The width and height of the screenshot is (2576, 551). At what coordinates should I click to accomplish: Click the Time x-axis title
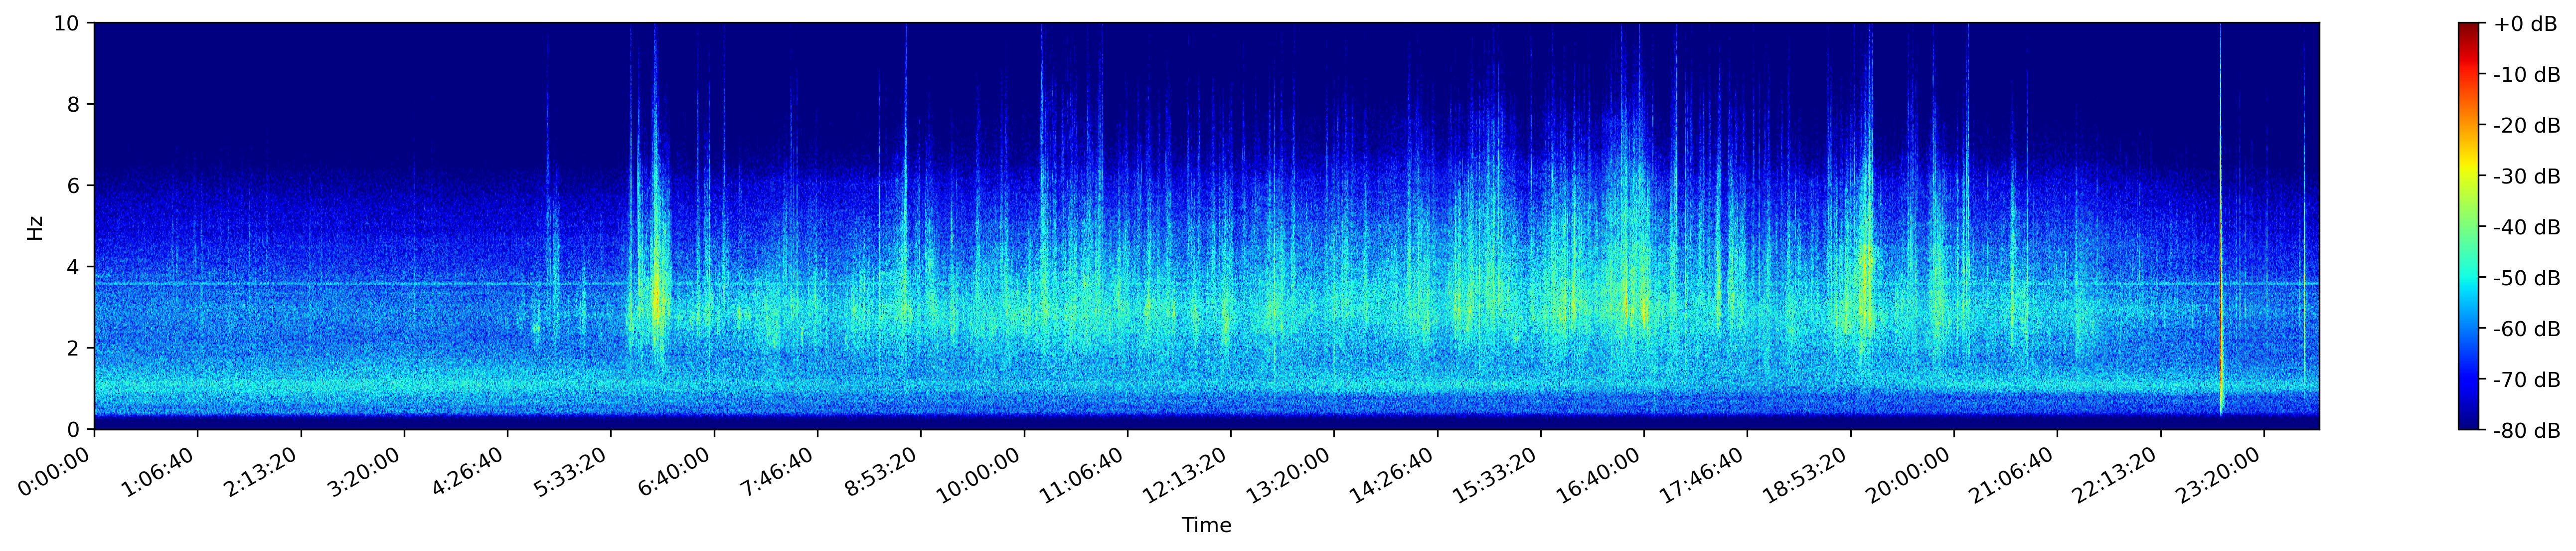click(x=1206, y=526)
